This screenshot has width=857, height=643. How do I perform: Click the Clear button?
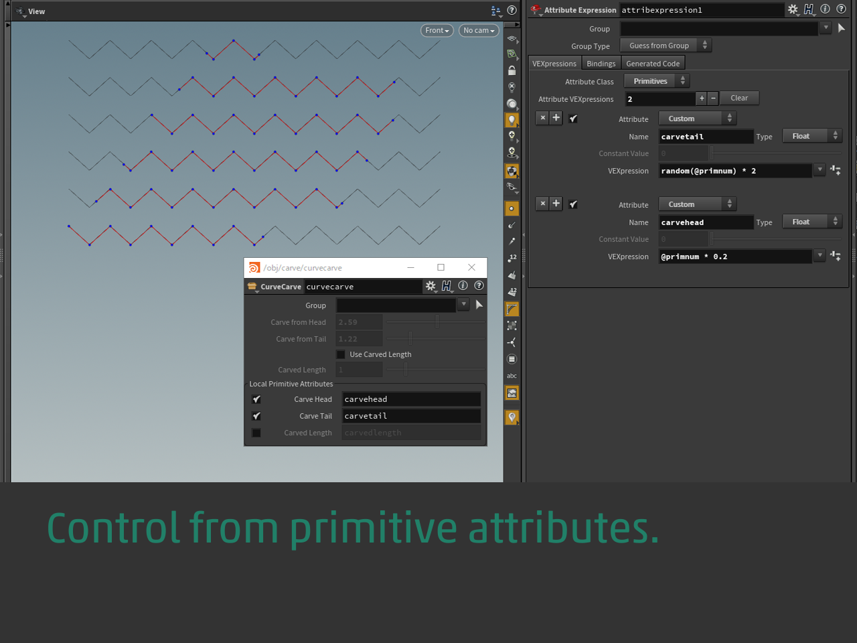click(739, 98)
